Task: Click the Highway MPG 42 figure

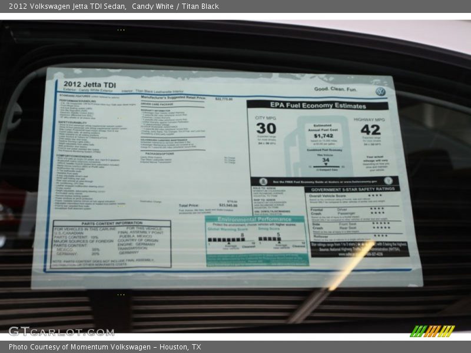Action: [x=370, y=129]
